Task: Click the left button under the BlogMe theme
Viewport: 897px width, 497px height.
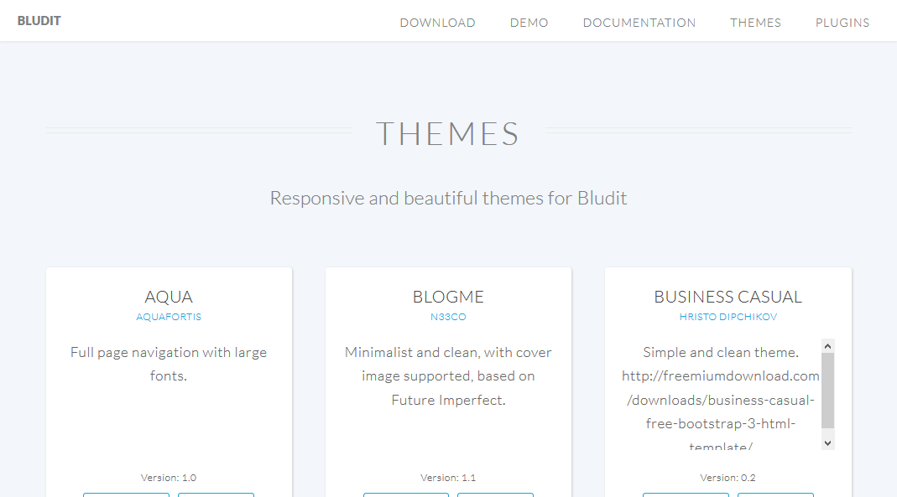Action: coord(405,494)
